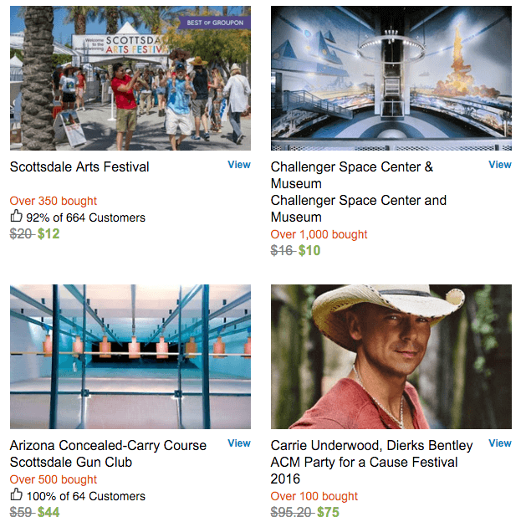This screenshot has height=517, width=526.
Task: Click the $44 concealed-carry course price
Action: [49, 512]
